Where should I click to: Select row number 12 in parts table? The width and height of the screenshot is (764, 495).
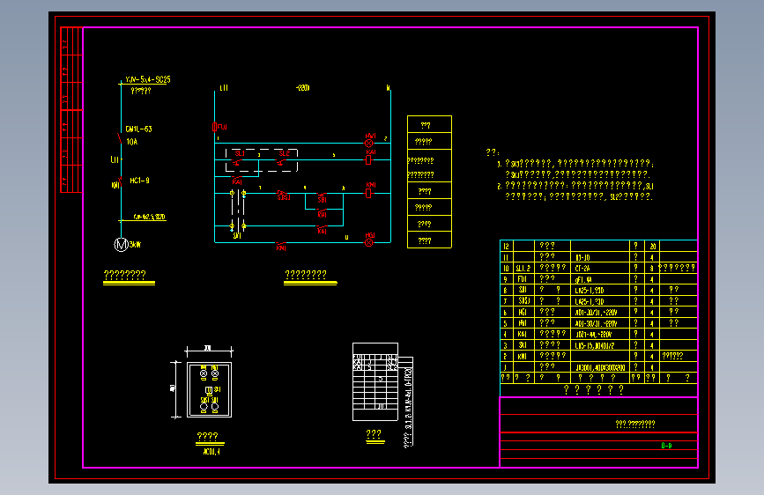point(506,247)
